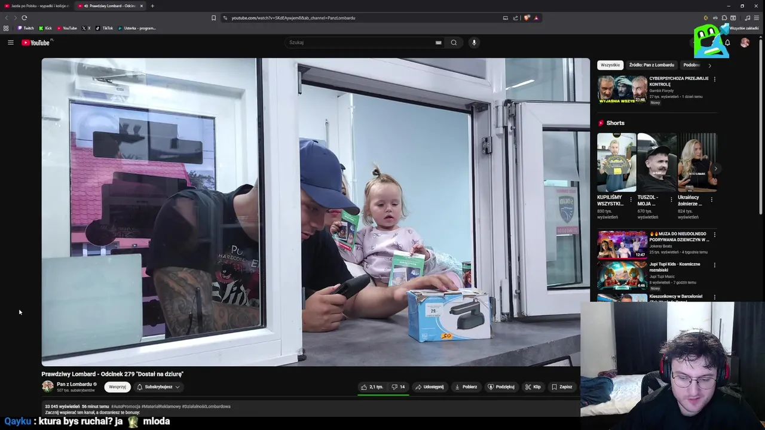765x430 pixels.
Task: Open Twitch bookmark
Action: [26, 28]
